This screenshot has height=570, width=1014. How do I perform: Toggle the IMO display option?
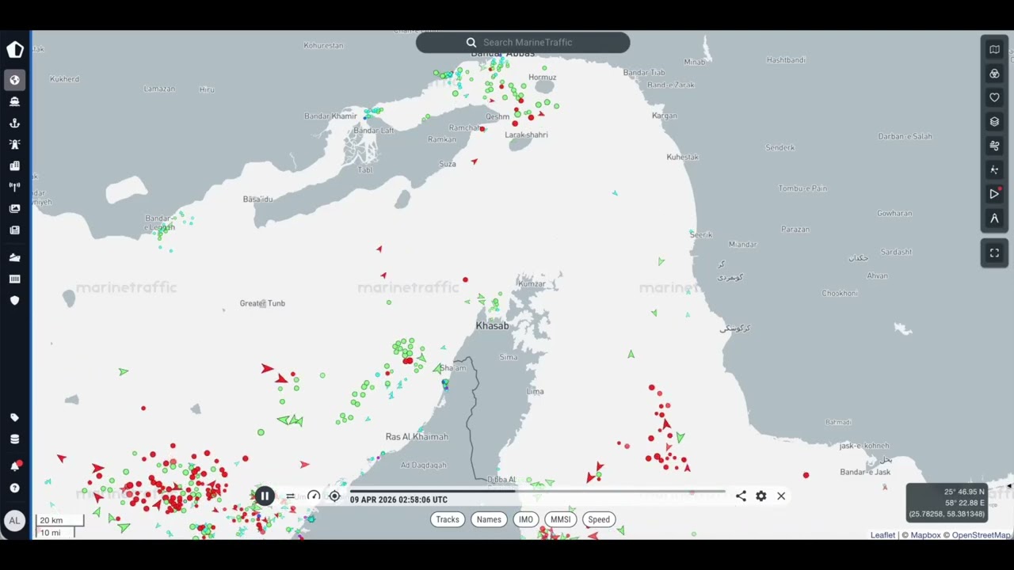(525, 519)
